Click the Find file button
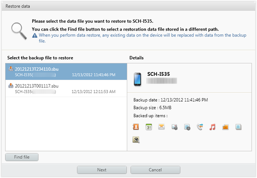This screenshot has height=178, width=257. pos(22,157)
